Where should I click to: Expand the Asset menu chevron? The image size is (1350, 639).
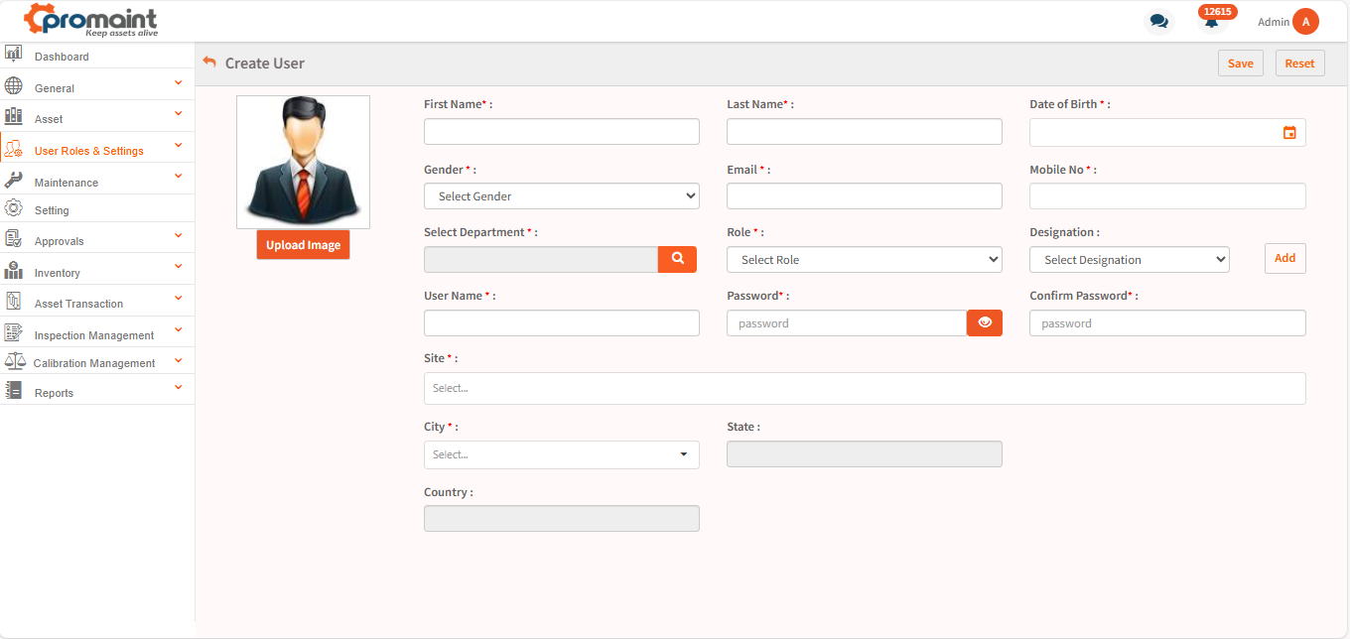[179, 113]
